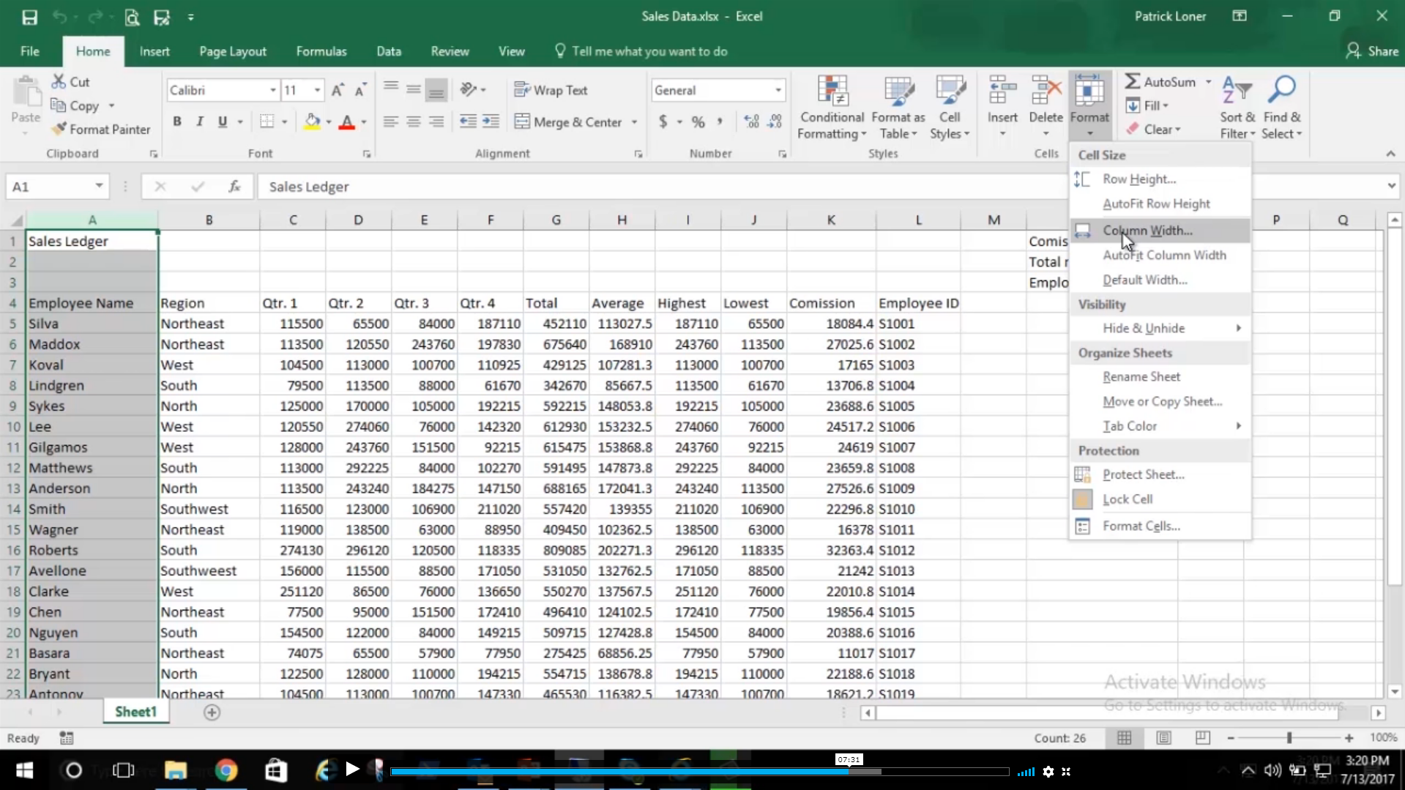Toggle Lock Cell in the Format menu
The width and height of the screenshot is (1405, 790).
pos(1160,499)
